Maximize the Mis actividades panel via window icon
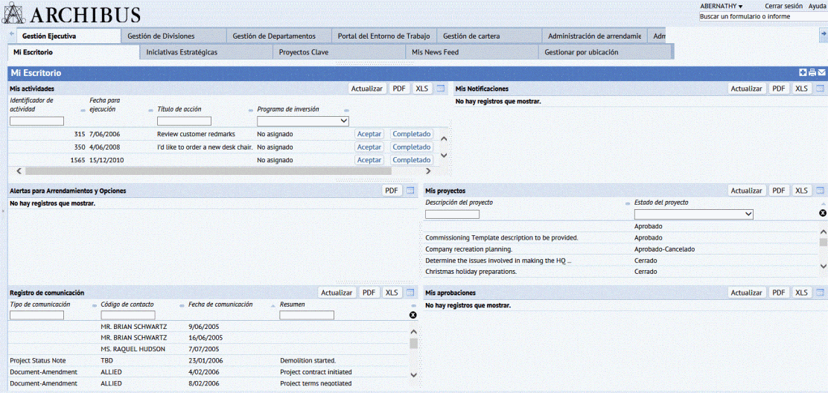828x393 pixels. 441,89
